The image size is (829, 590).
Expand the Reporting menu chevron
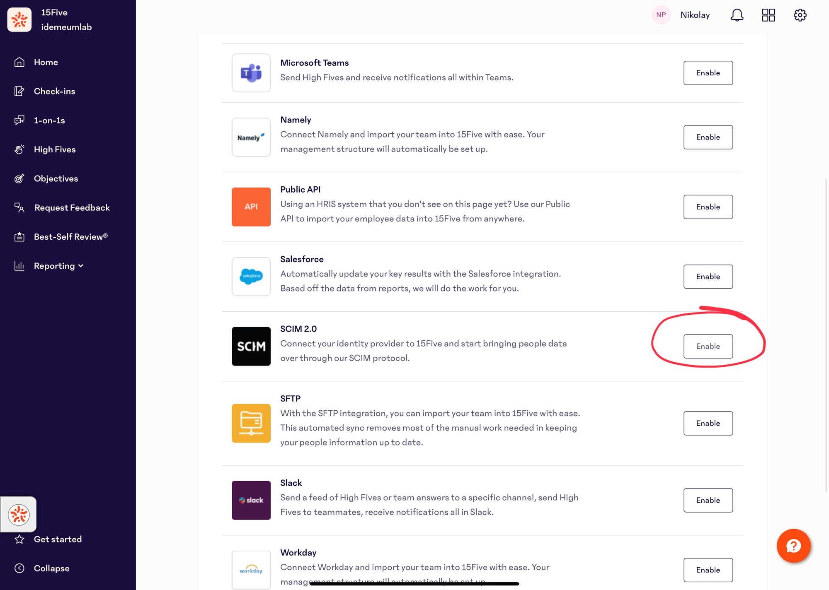pos(81,266)
